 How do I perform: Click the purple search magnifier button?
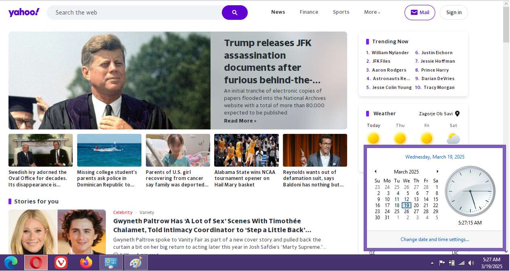(235, 13)
